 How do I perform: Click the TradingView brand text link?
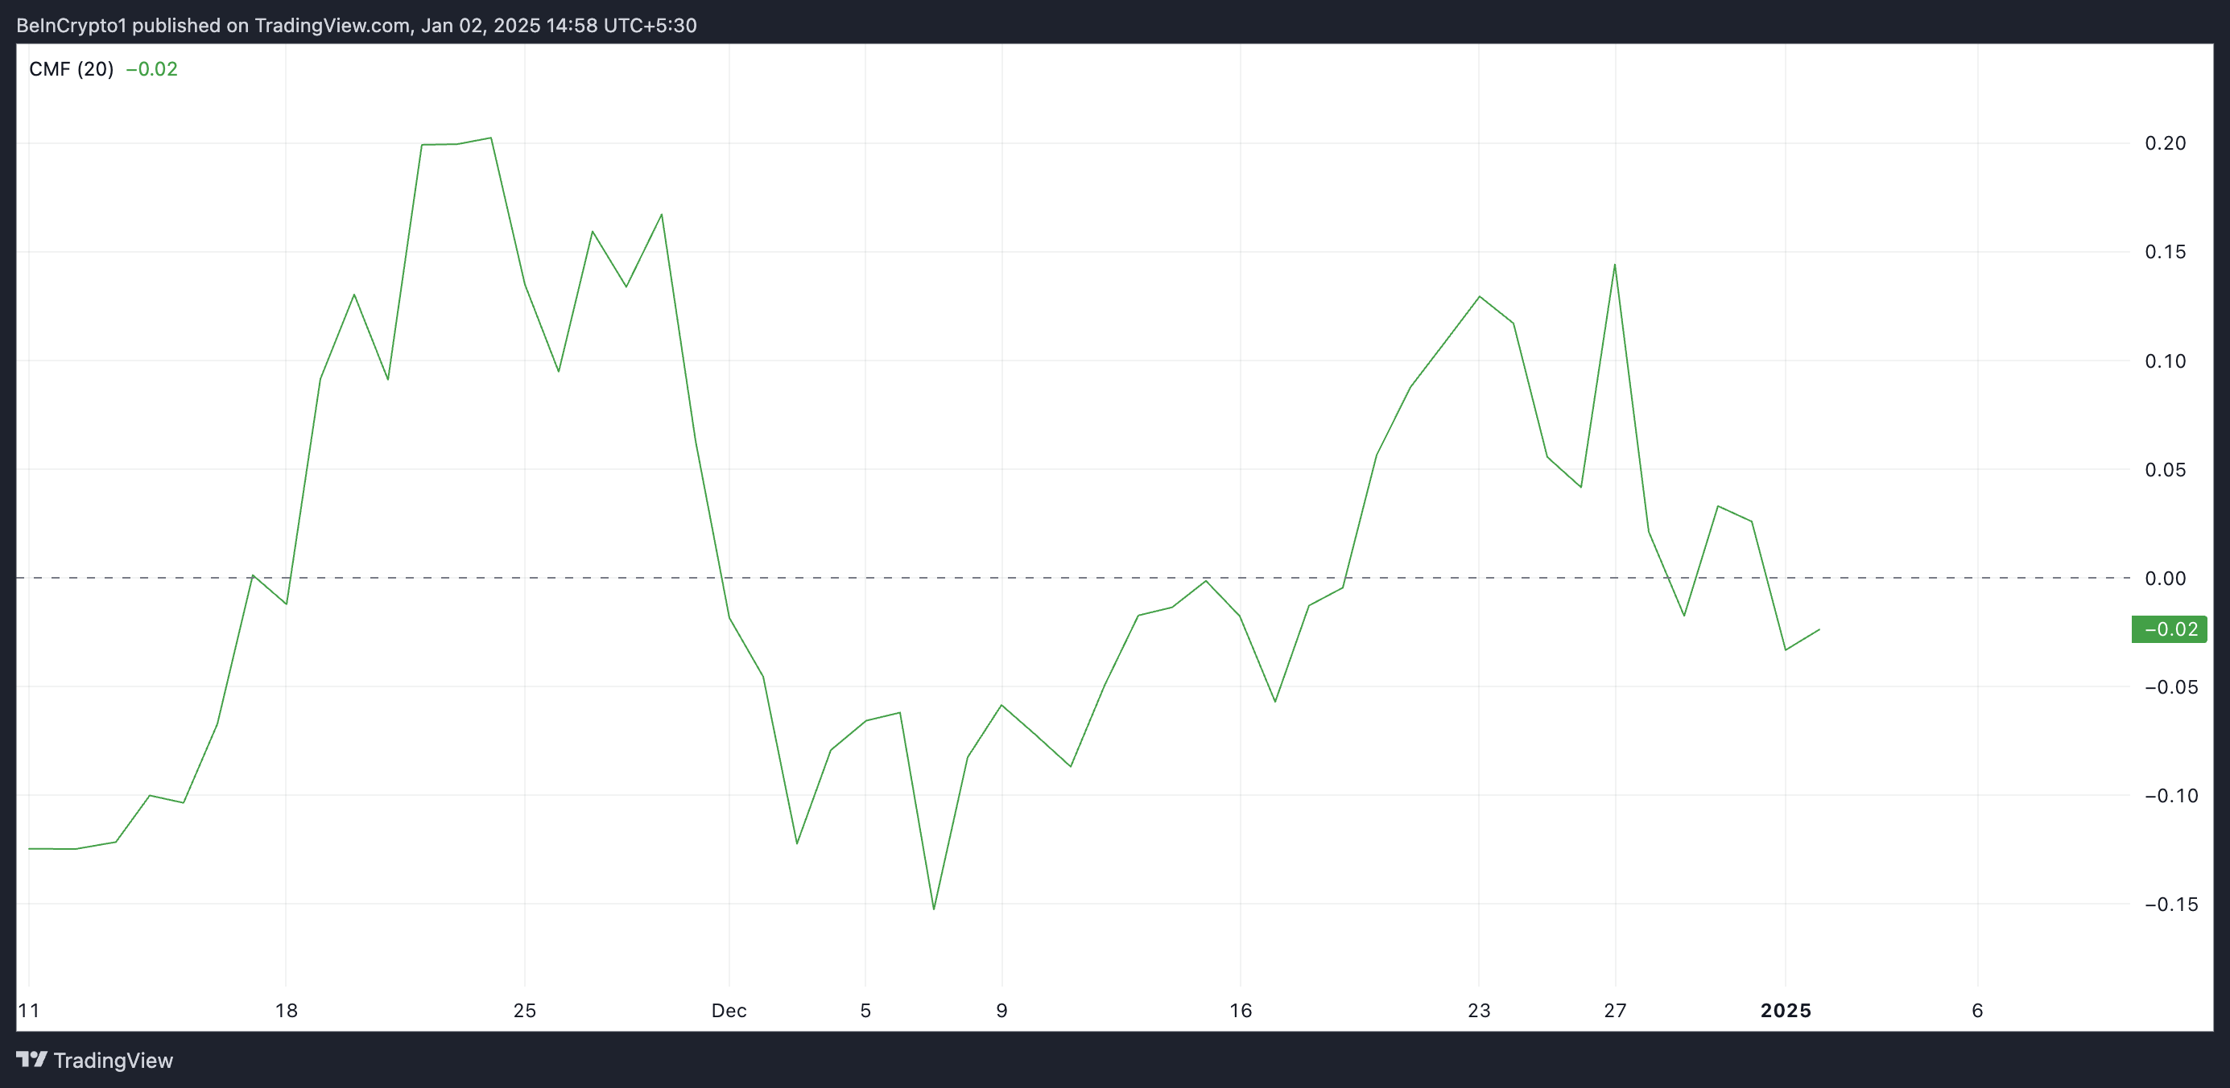(113, 1061)
